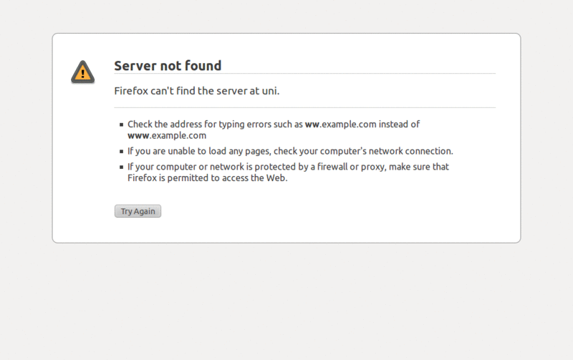Click the orange warning triangle icon
573x360 pixels.
pyautogui.click(x=83, y=72)
